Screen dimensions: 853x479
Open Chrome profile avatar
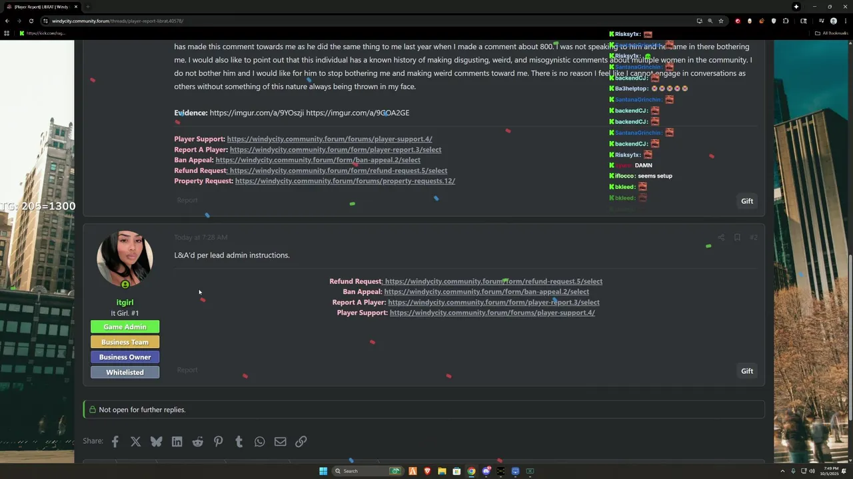(834, 21)
